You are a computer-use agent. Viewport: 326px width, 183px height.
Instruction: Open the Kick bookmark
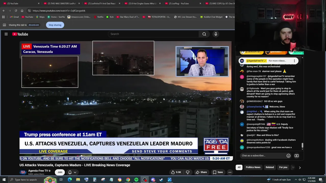tap(110, 17)
